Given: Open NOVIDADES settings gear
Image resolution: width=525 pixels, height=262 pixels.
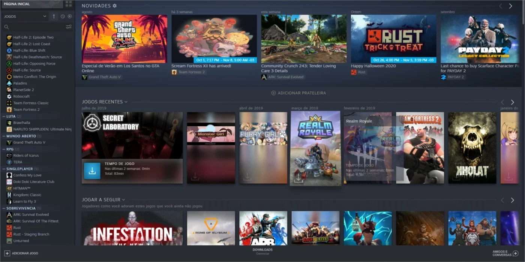Looking at the screenshot, I should (115, 6).
